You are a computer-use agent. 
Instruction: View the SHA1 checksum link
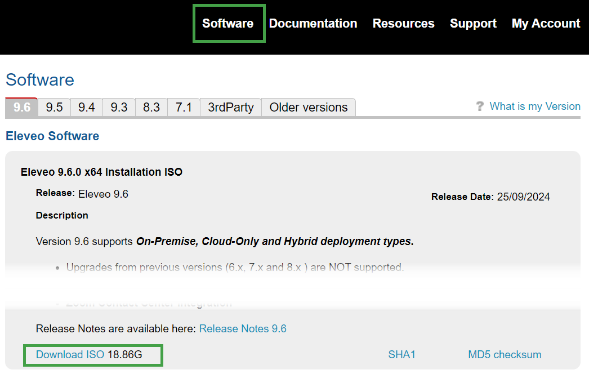(x=401, y=354)
